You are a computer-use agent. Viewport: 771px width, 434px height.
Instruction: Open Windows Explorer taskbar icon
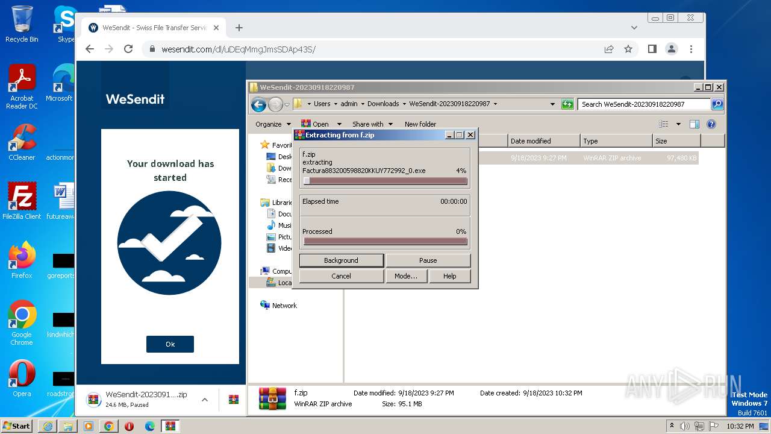pos(68,426)
